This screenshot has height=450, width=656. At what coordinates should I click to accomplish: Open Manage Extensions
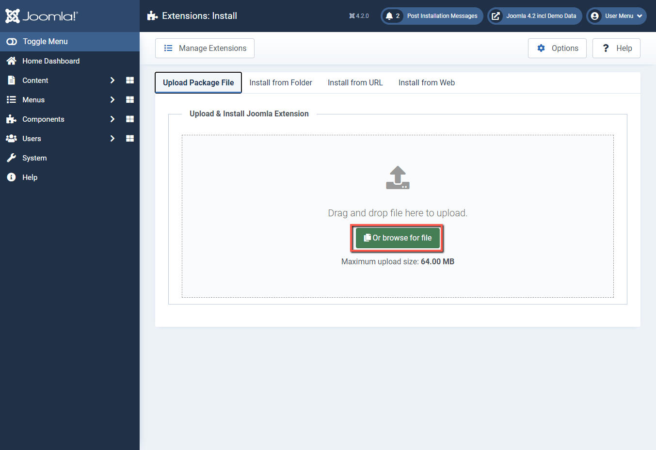point(204,48)
